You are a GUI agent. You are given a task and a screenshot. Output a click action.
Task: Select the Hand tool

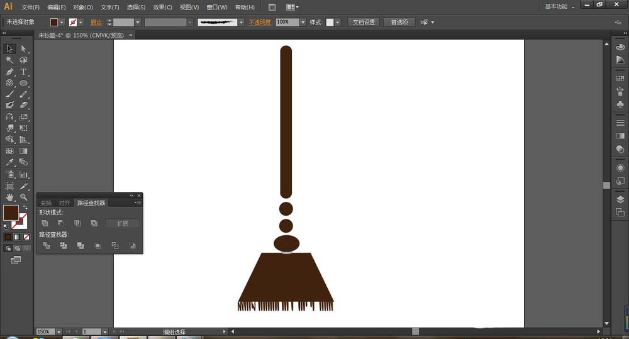click(x=10, y=197)
